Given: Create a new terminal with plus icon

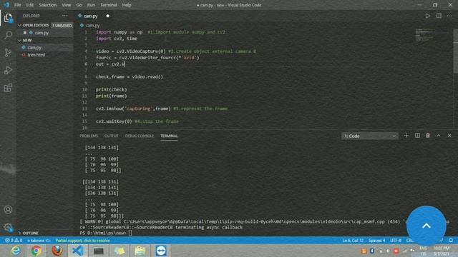Looking at the screenshot, I should [x=406, y=136].
